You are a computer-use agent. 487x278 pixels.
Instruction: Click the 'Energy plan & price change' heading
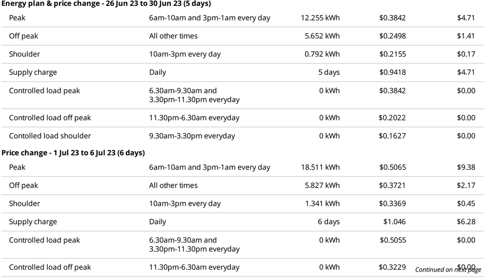pos(106,3)
